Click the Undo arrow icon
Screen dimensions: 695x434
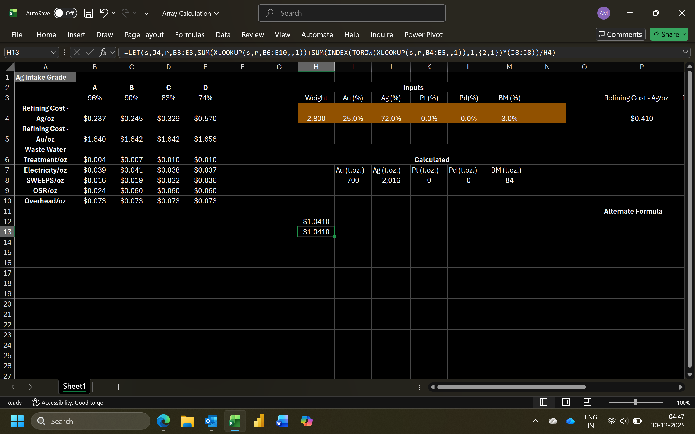tap(104, 13)
